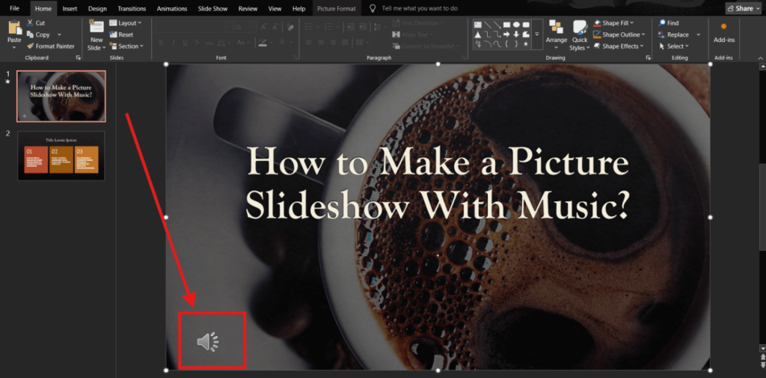Select the Left Brace shape
This screenshot has height=378, width=766.
point(506,44)
